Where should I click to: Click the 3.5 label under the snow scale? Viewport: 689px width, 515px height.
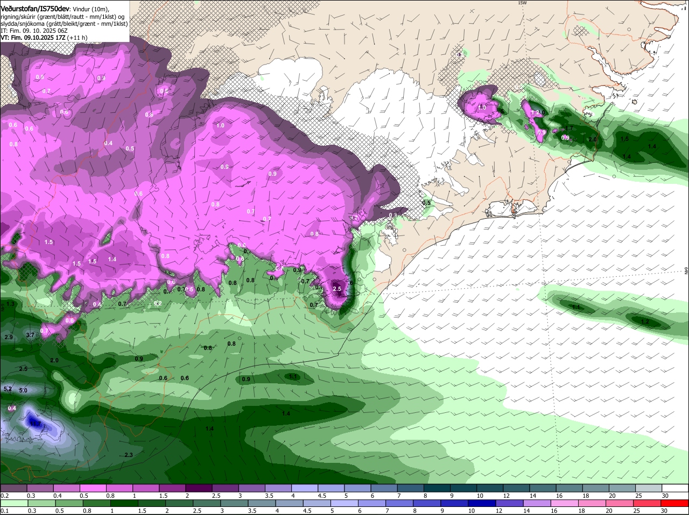pos(269,495)
